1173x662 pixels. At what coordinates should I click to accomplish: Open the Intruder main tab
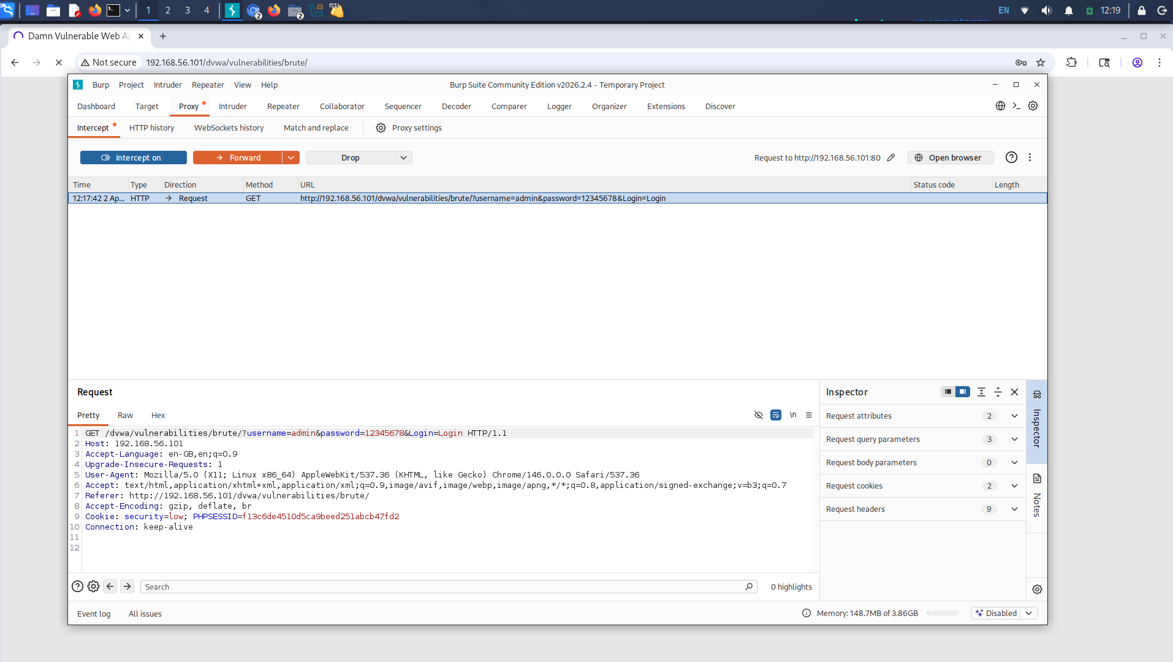[x=232, y=106]
